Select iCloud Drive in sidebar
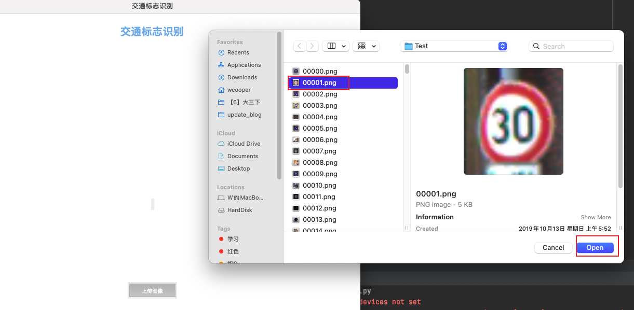 (244, 144)
